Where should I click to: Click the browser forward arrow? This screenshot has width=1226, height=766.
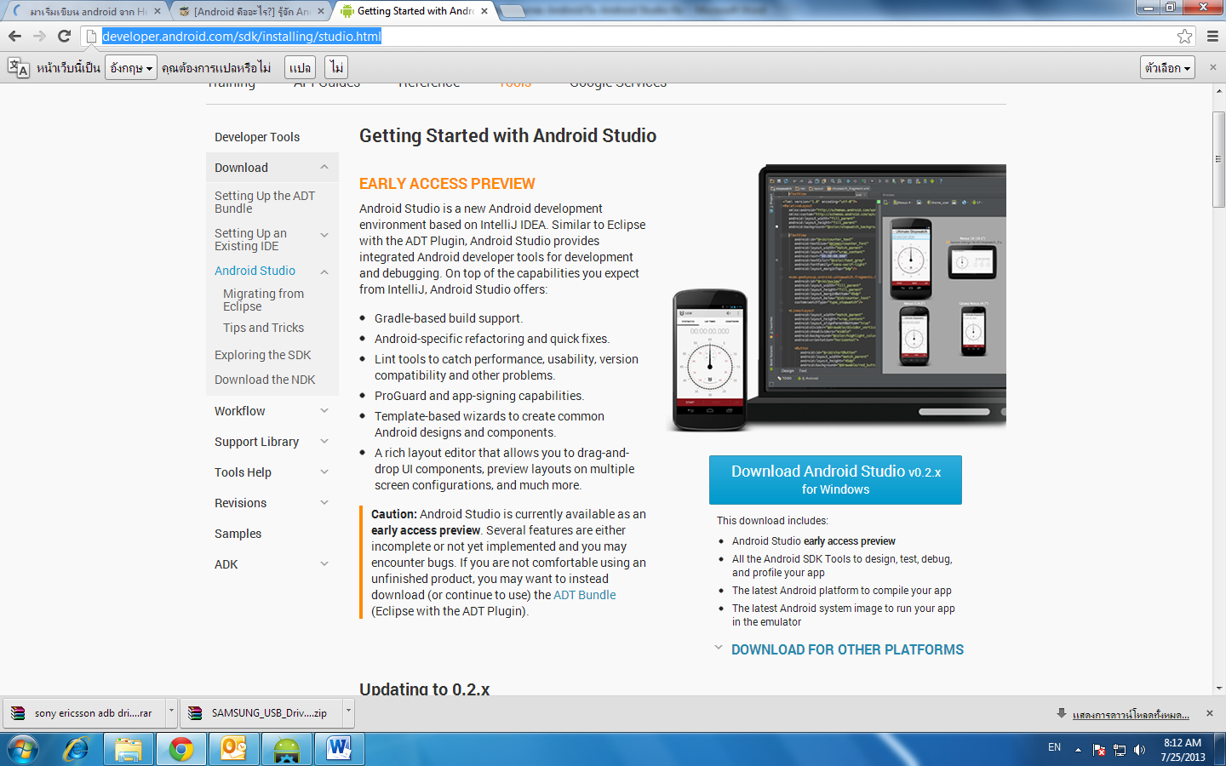(x=39, y=36)
